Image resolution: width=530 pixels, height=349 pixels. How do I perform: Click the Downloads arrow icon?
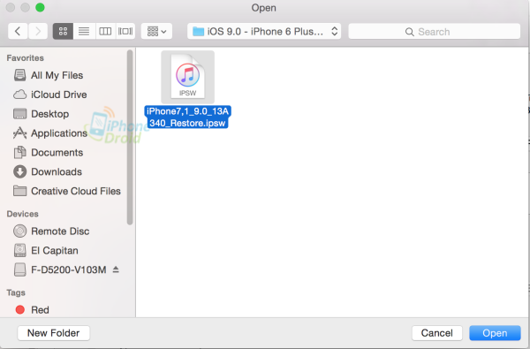[x=19, y=171]
